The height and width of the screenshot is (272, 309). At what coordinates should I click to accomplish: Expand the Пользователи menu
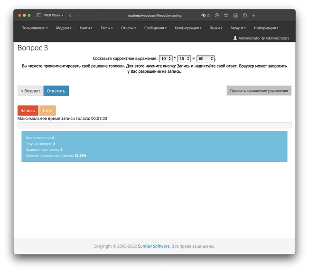point(35,28)
